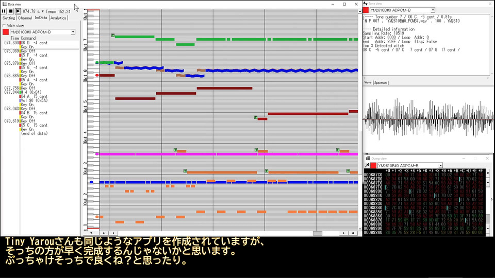Click the Data view window icon
495x278 pixels.
pos(5,4)
